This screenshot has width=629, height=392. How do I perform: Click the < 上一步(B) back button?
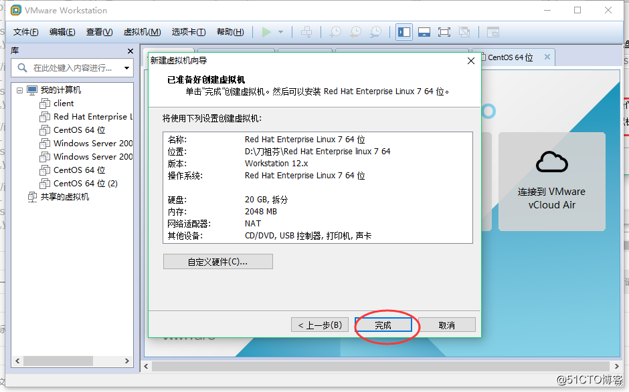320,325
